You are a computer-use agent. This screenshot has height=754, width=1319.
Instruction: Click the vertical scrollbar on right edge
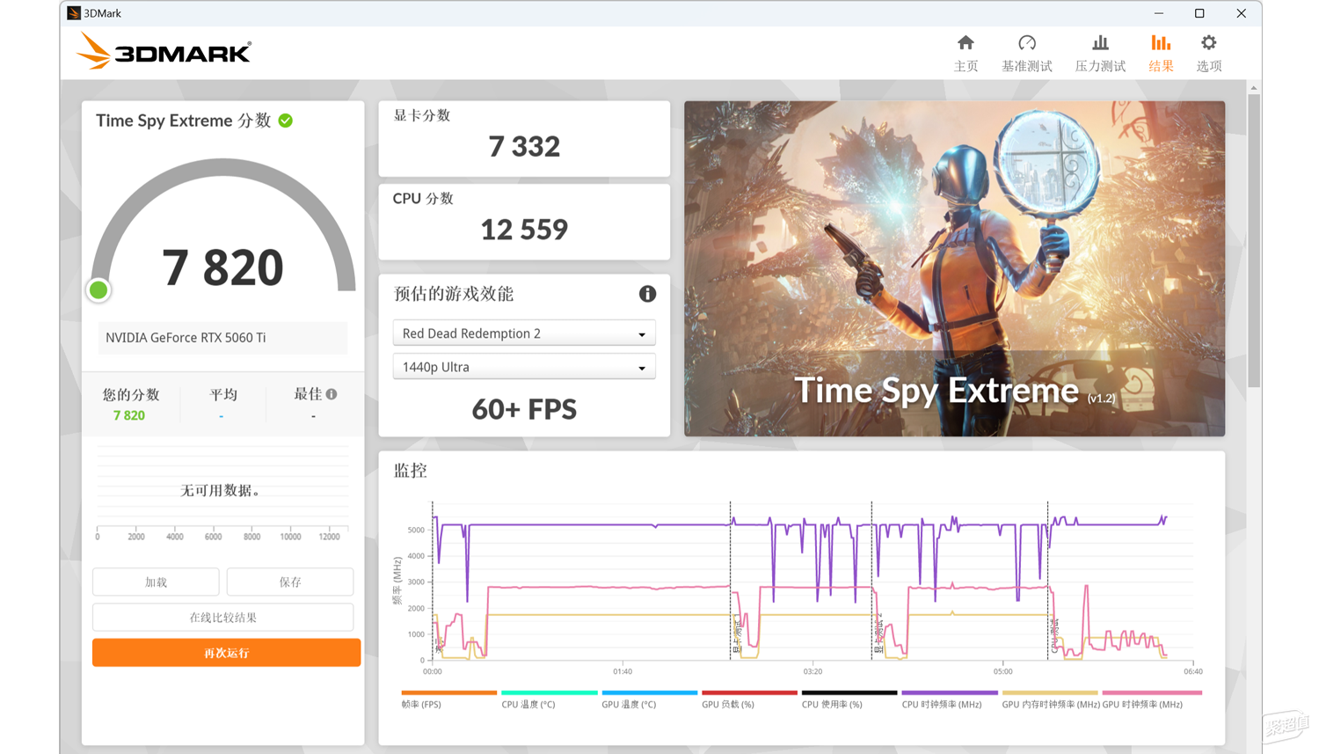click(1254, 238)
